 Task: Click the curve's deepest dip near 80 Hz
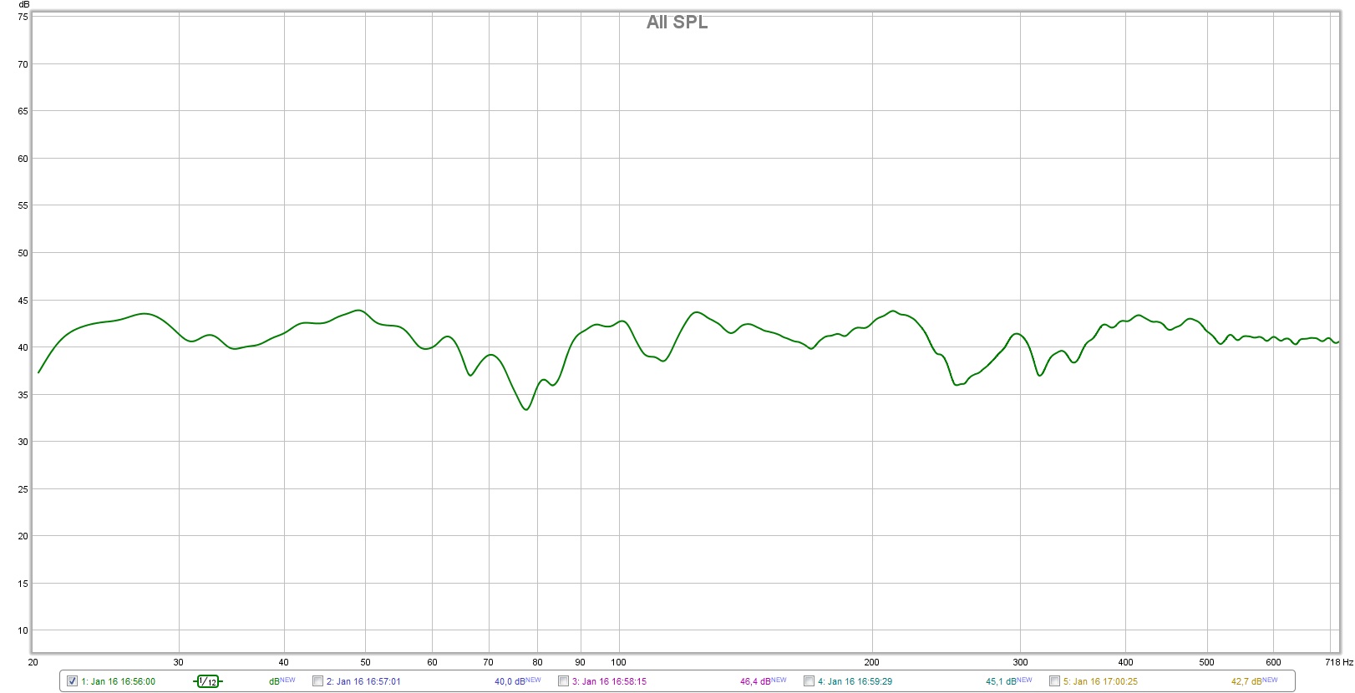525,409
